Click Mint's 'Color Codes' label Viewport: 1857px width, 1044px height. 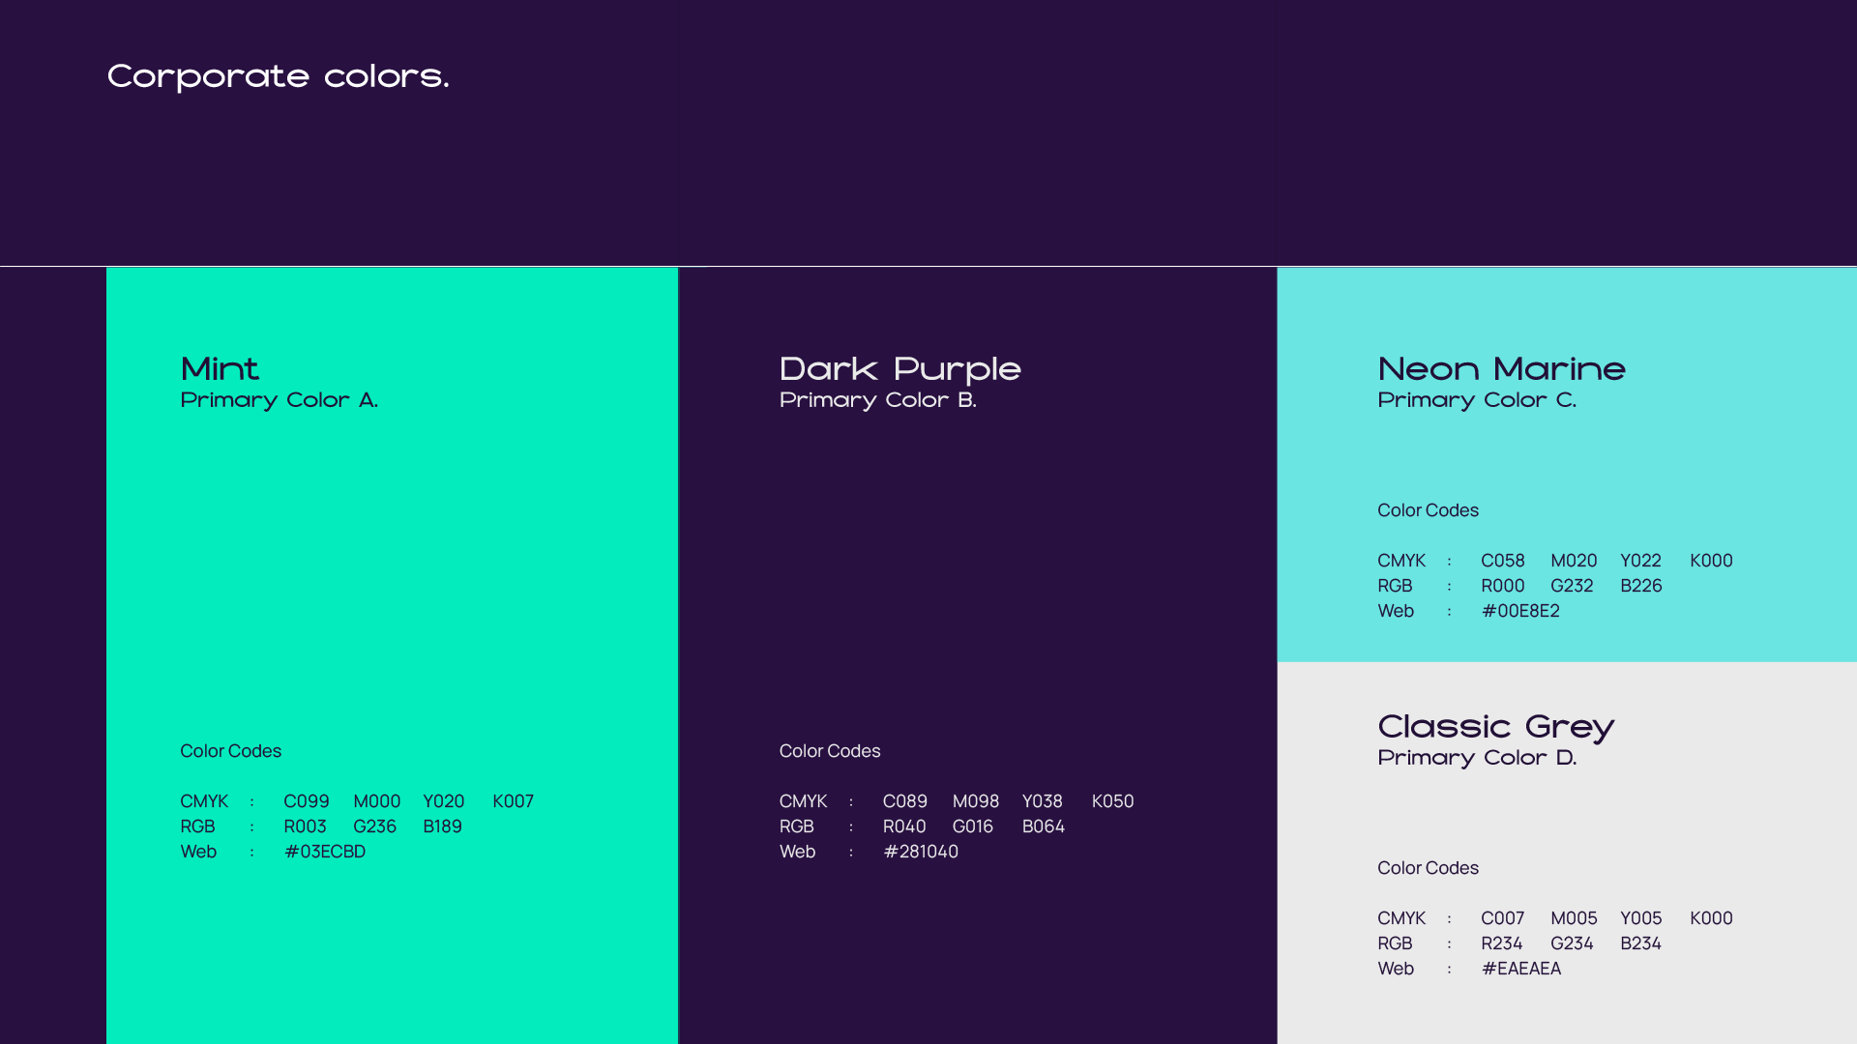point(230,751)
